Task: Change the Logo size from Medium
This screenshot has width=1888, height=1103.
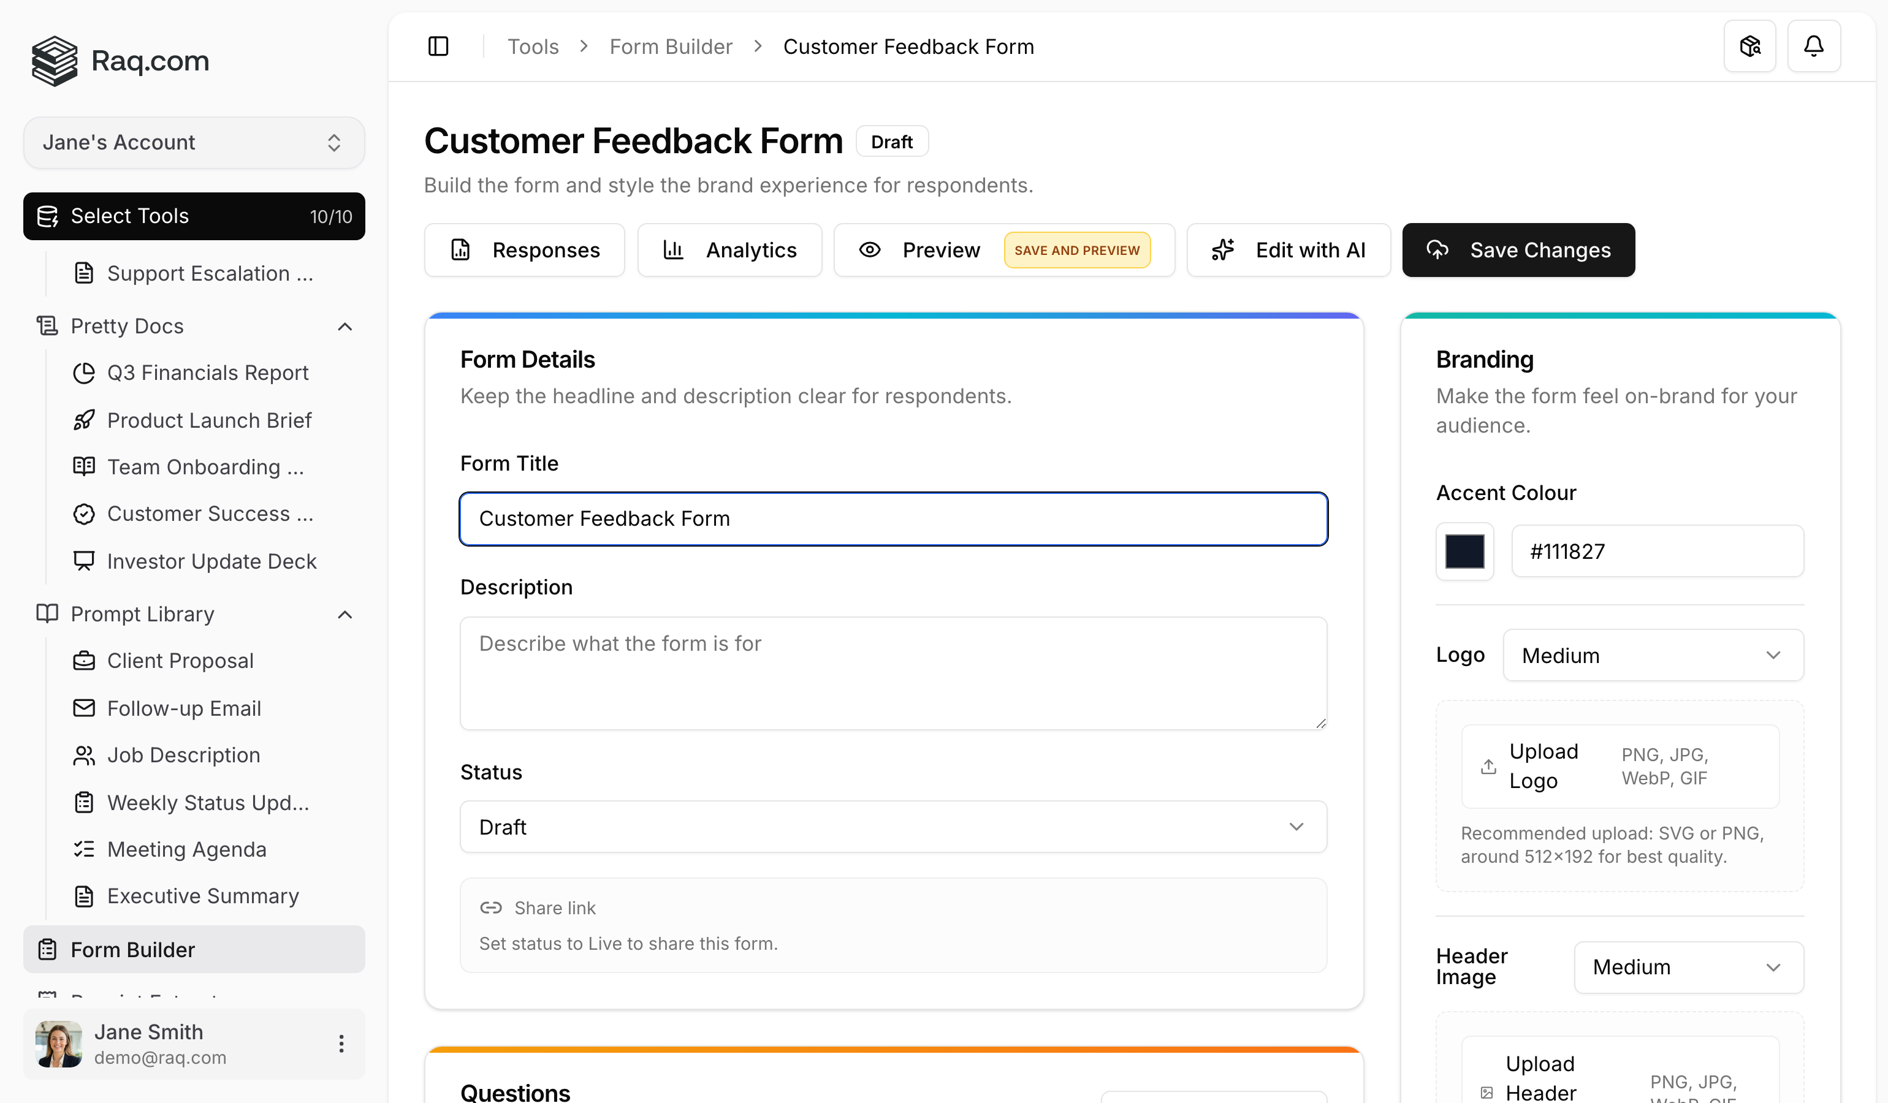Action: [1653, 655]
